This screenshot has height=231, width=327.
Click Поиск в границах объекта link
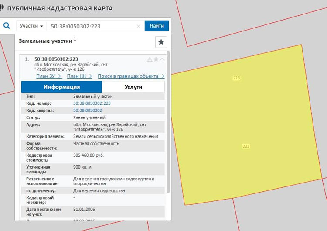(131, 76)
